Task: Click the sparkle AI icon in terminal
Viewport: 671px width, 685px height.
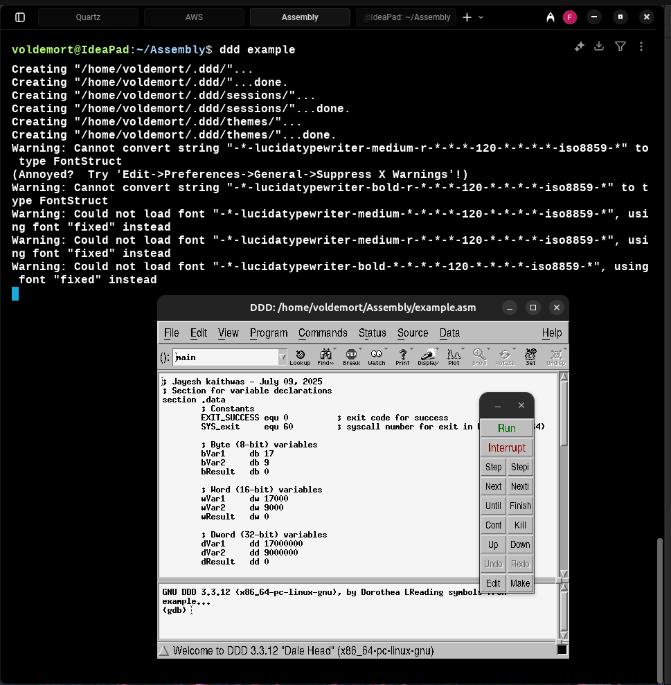Action: (x=580, y=46)
